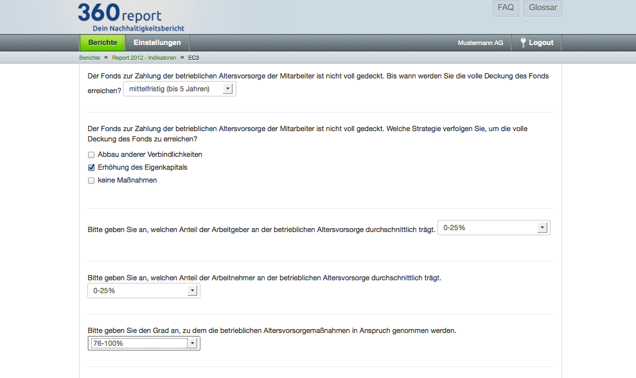Switch to the Berichte tab
Screen dimensions: 636x378
(103, 42)
